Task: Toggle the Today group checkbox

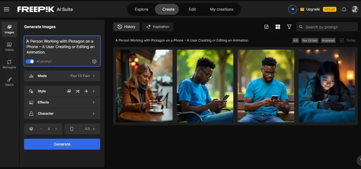Action: [x=342, y=40]
